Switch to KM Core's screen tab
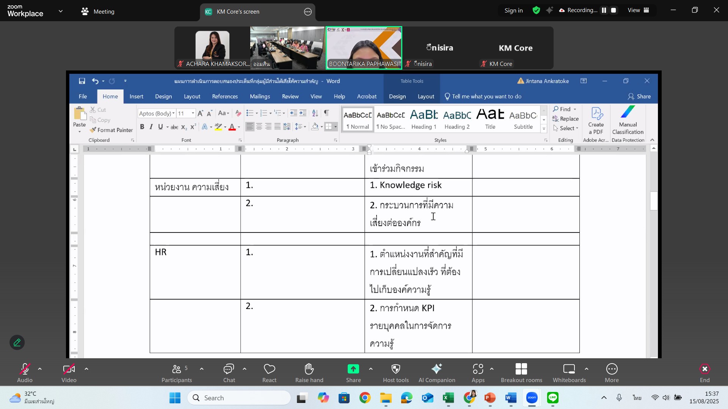The width and height of the screenshot is (728, 409). 238,12
